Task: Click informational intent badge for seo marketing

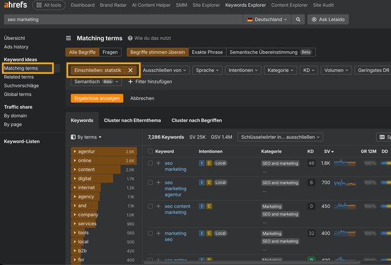Action: (201, 163)
